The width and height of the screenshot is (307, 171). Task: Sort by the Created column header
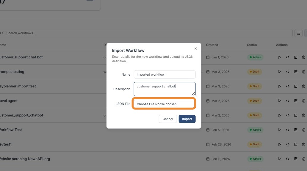click(212, 45)
